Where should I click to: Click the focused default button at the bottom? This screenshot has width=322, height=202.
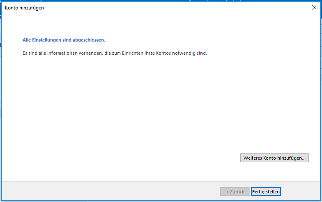(266, 192)
